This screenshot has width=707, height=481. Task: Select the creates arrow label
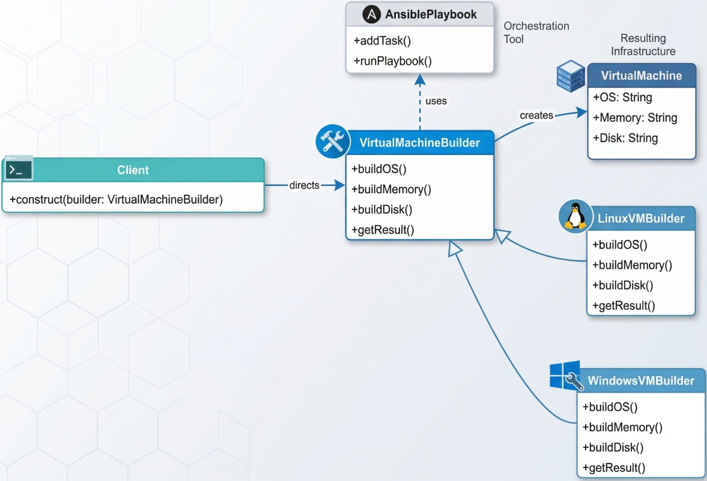click(x=536, y=115)
